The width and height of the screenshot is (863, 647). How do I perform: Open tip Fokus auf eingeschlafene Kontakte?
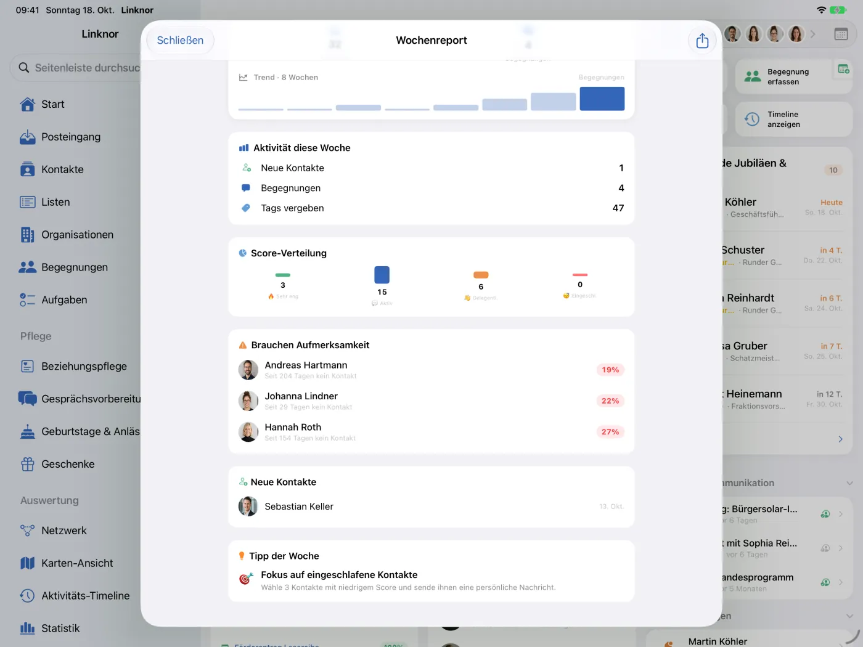coord(431,580)
